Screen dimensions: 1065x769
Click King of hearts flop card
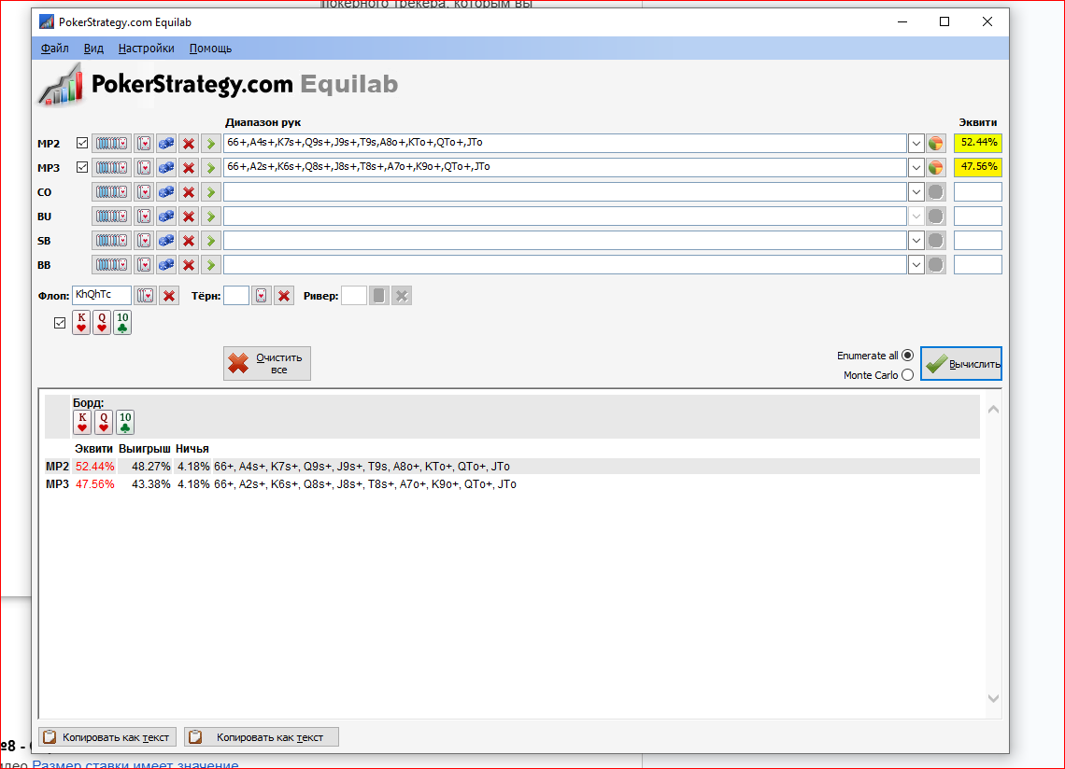81,322
